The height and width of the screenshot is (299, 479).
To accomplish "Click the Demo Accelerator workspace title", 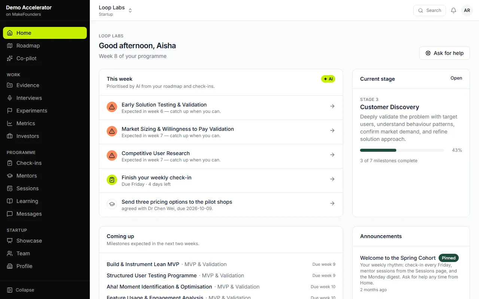I will click(29, 7).
